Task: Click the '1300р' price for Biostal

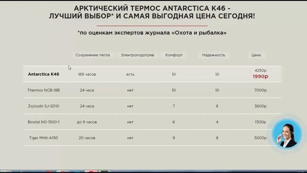Action: (260, 122)
